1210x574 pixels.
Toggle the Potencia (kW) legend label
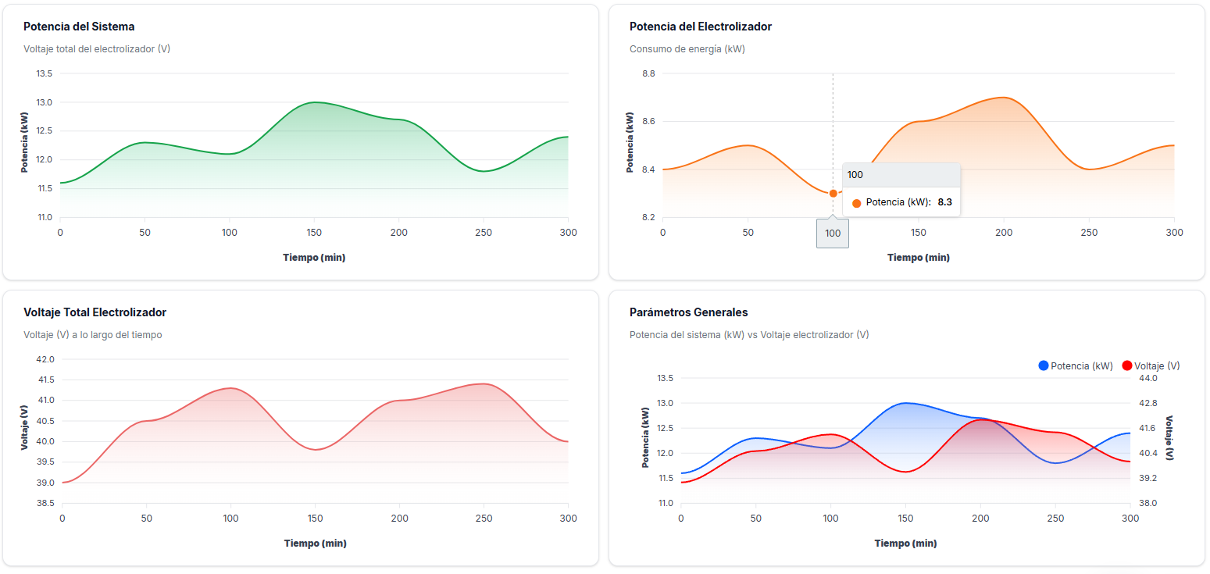[x=1081, y=365]
